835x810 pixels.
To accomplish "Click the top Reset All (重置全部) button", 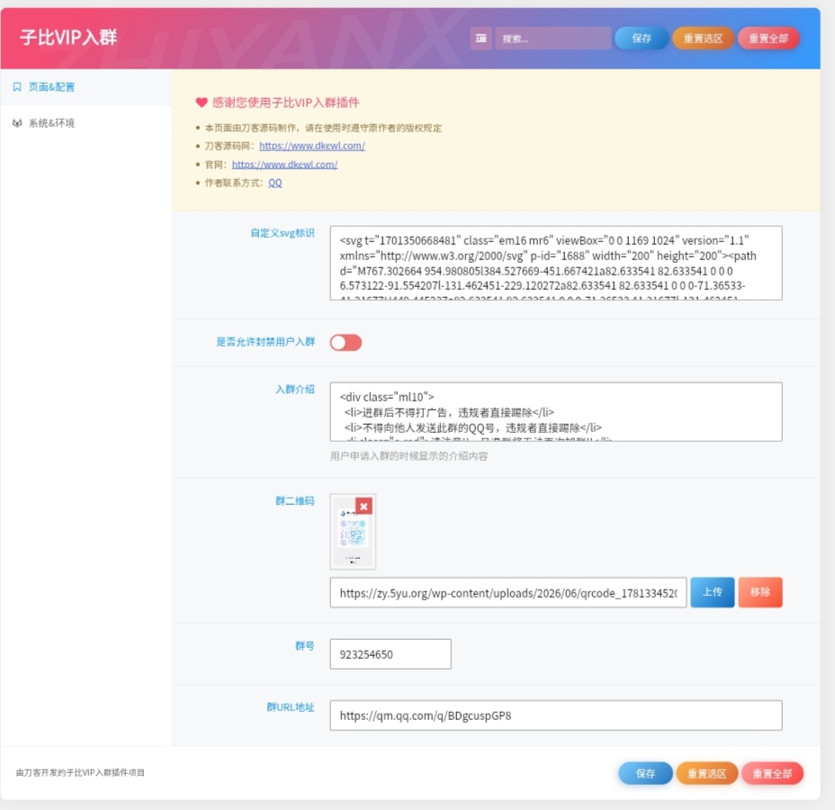I will click(768, 39).
